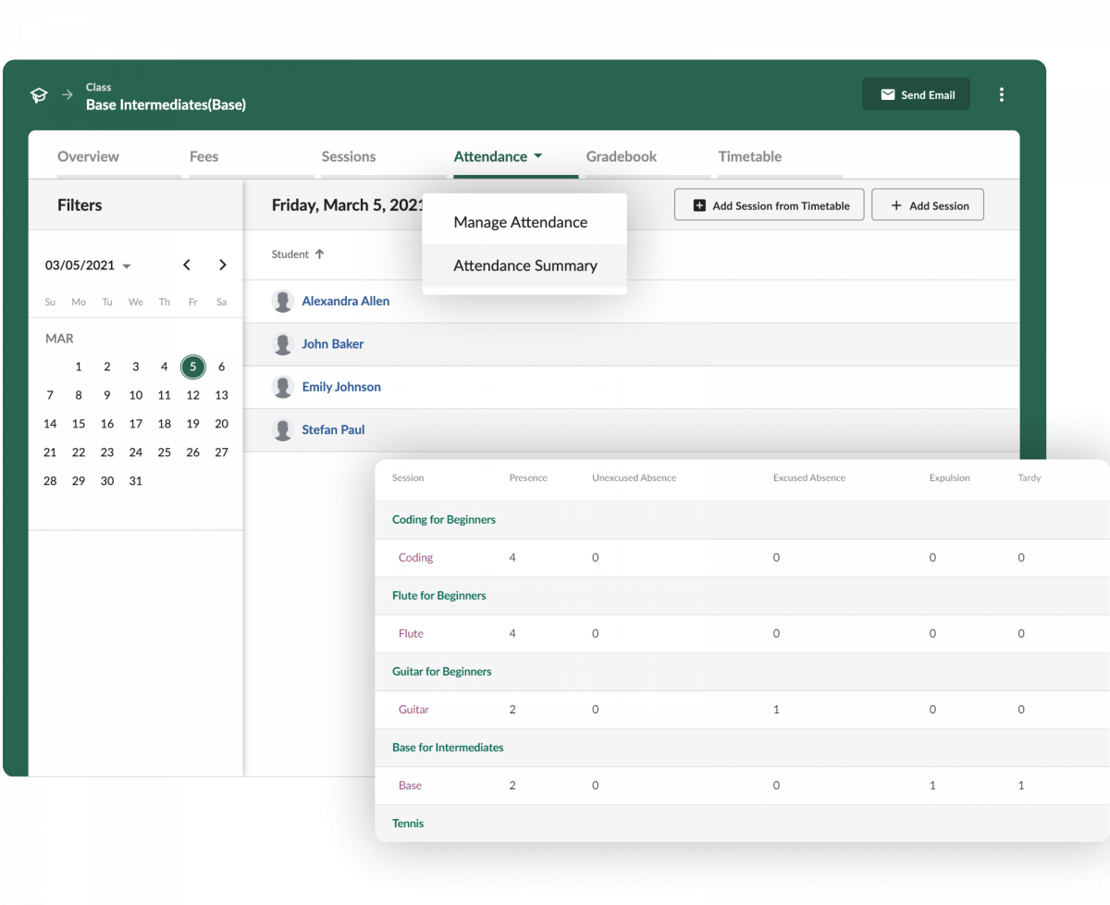Click the Student column header
Screen dimensions: 1110x905
coord(290,254)
